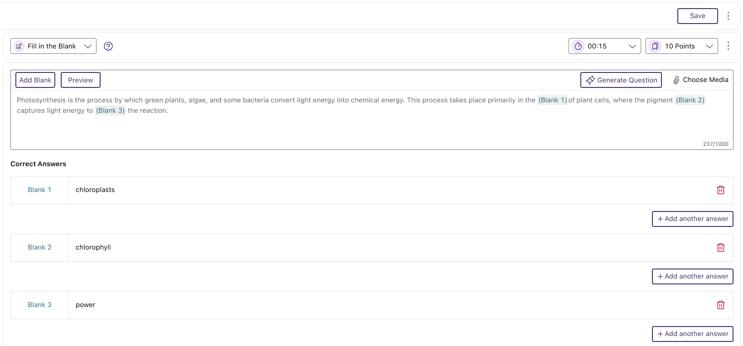This screenshot has width=743, height=346.
Task: Click the Blank 2 row label
Action: (x=39, y=247)
